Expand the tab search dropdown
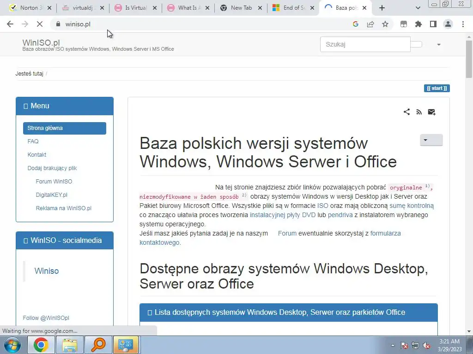Screen dimensions: 473x354 pyautogui.click(x=418, y=8)
